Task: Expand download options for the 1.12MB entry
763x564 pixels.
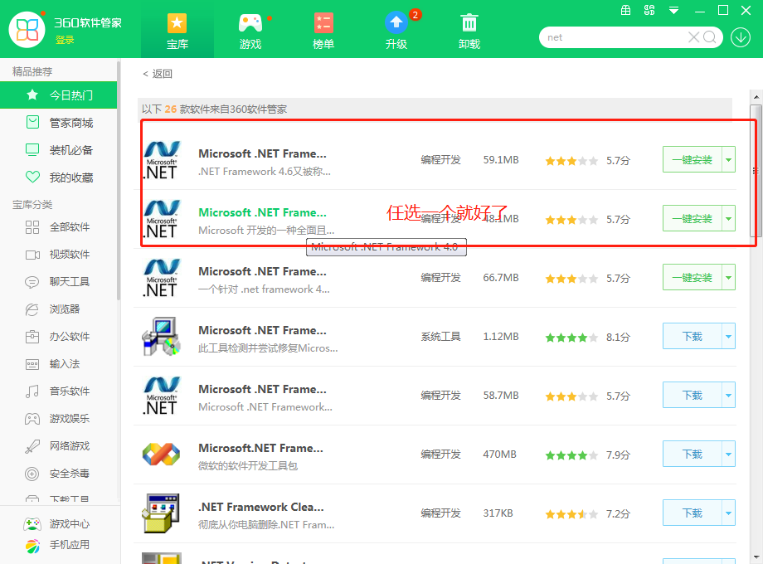Action: (x=728, y=336)
